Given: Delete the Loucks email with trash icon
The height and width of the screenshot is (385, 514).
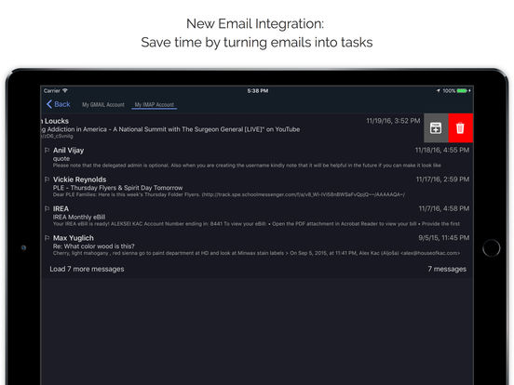Looking at the screenshot, I should point(460,128).
